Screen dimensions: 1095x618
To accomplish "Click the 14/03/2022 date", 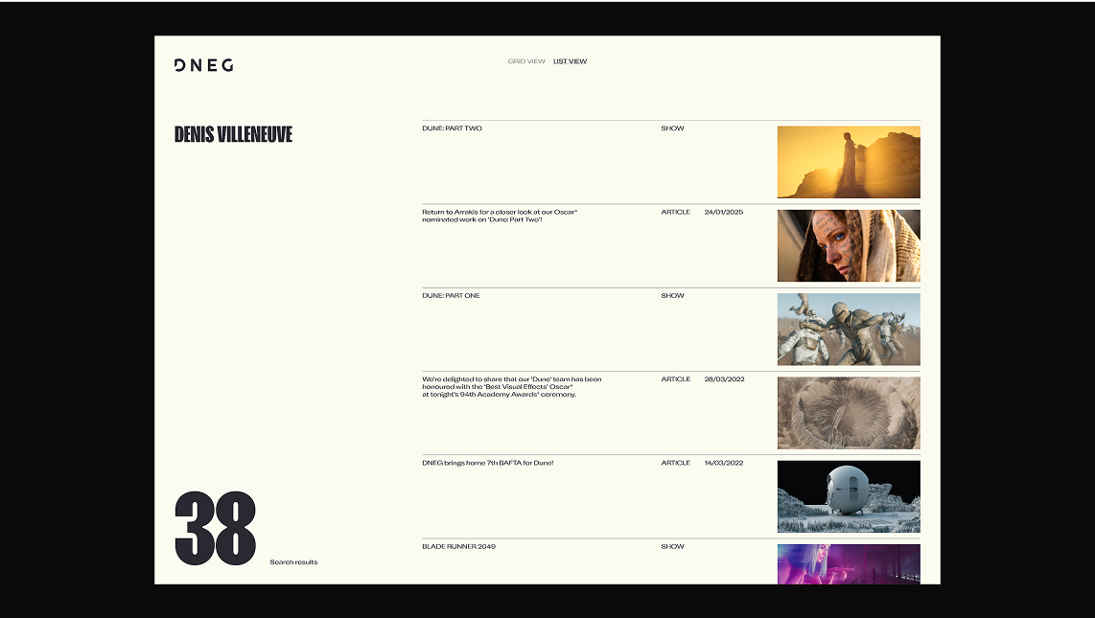I will (724, 463).
